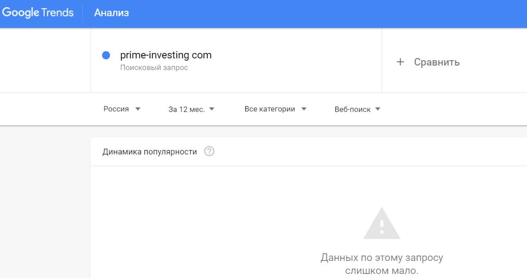Image resolution: width=527 pixels, height=278 pixels.
Task: Click the Поисковый запрос subtitle
Action: [x=154, y=68]
